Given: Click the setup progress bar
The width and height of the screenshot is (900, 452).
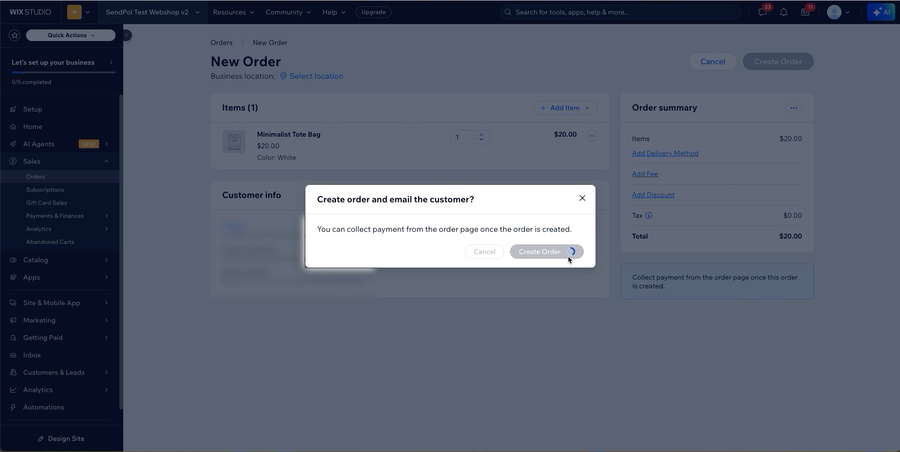Looking at the screenshot, I should (63, 72).
